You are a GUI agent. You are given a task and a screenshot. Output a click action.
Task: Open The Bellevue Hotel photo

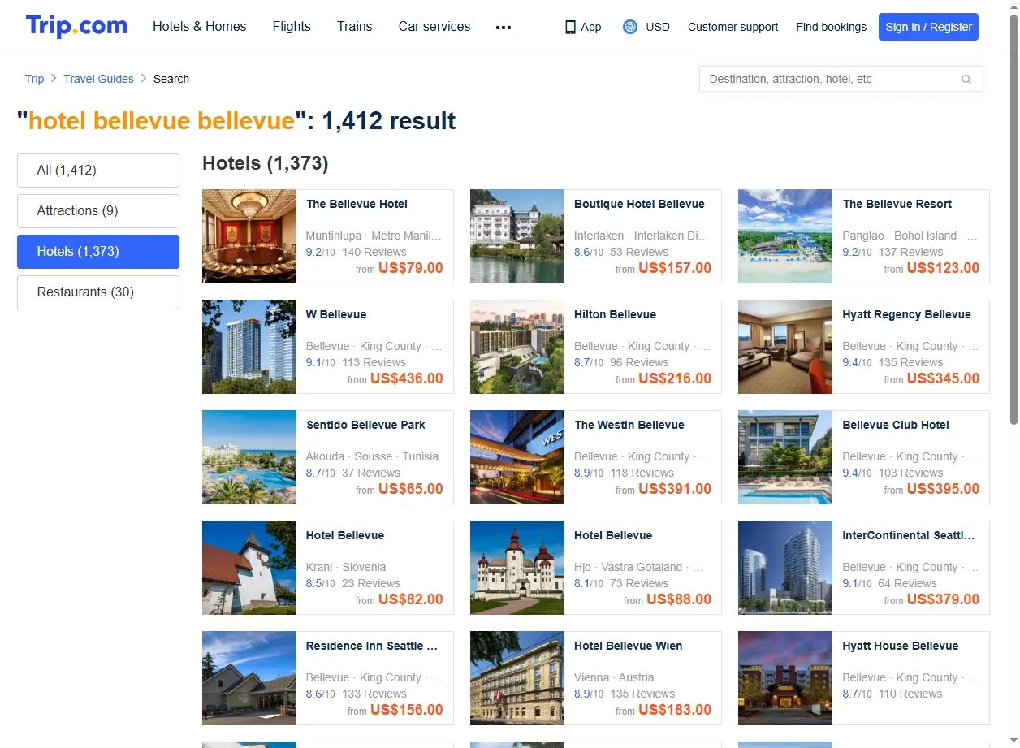(x=249, y=236)
